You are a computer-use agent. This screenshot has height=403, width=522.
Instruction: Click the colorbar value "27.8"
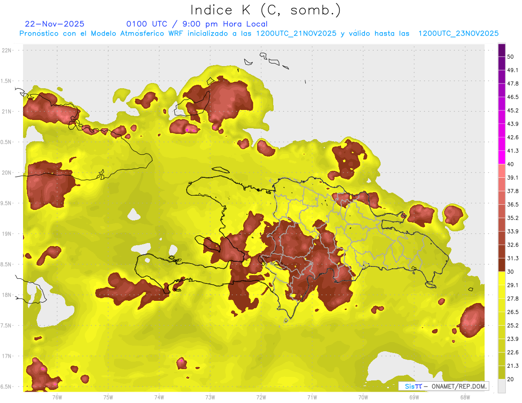pyautogui.click(x=513, y=299)
